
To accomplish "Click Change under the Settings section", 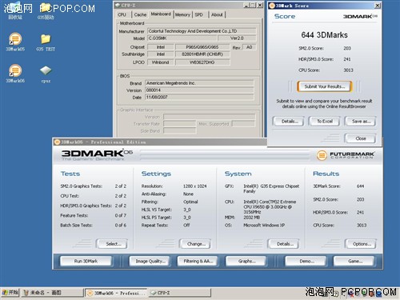I will pyautogui.click(x=195, y=244).
